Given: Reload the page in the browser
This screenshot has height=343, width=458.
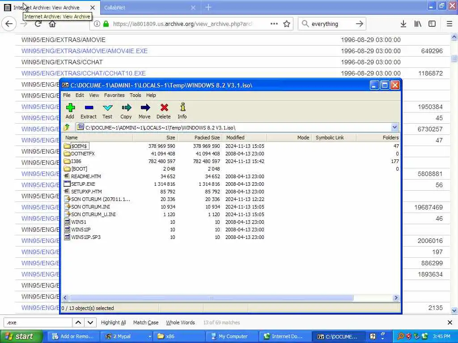Looking at the screenshot, I should [x=38, y=24].
